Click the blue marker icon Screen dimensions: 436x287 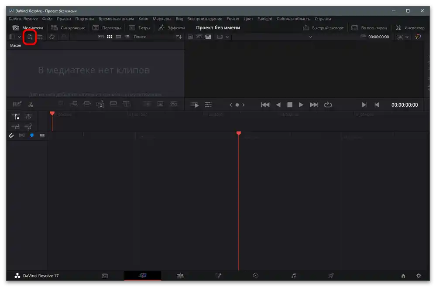[32, 135]
